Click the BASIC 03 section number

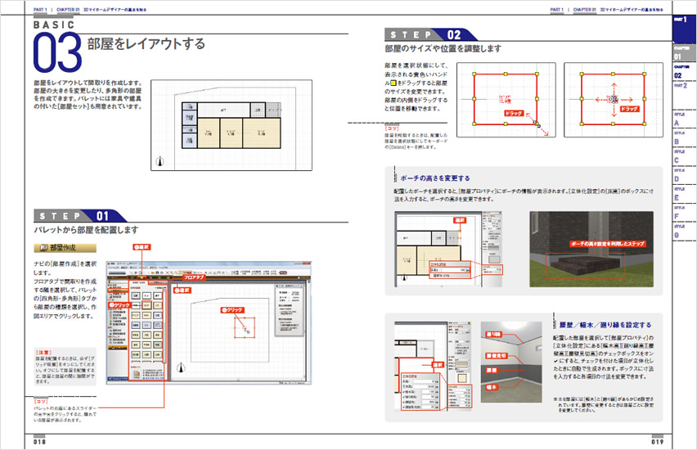tap(57, 52)
